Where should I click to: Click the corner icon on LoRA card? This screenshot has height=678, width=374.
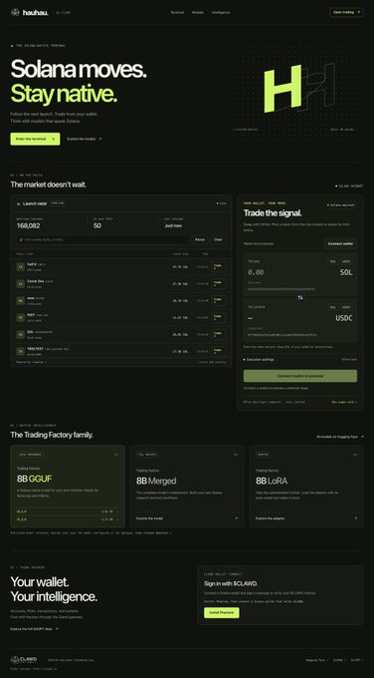pos(355,455)
